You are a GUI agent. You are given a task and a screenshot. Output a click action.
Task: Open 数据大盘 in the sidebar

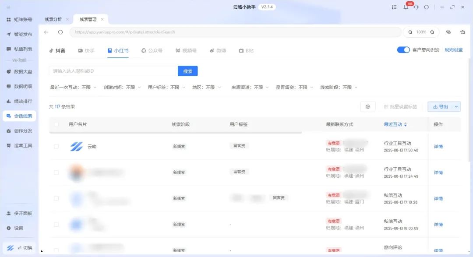(19, 72)
